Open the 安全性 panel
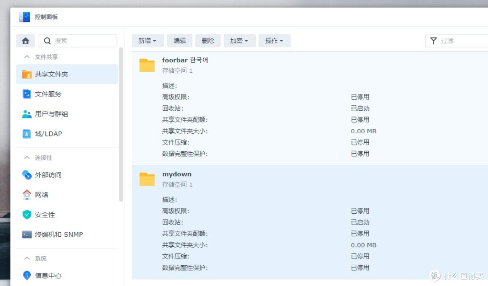This screenshot has width=488, height=286. (x=42, y=215)
